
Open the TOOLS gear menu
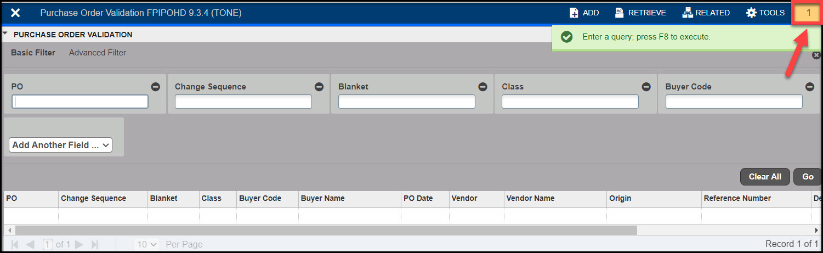tap(765, 13)
